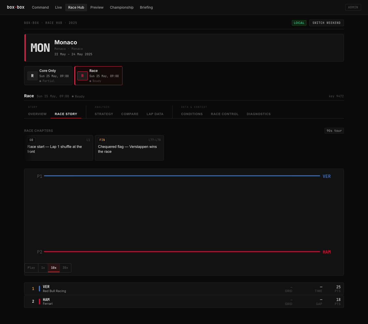This screenshot has height=324, width=368.
Task: Click the MON circuit code
Action: coord(40,48)
